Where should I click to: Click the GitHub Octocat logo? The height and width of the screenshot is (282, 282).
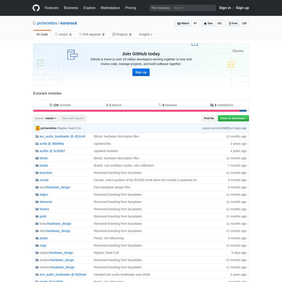point(36,8)
